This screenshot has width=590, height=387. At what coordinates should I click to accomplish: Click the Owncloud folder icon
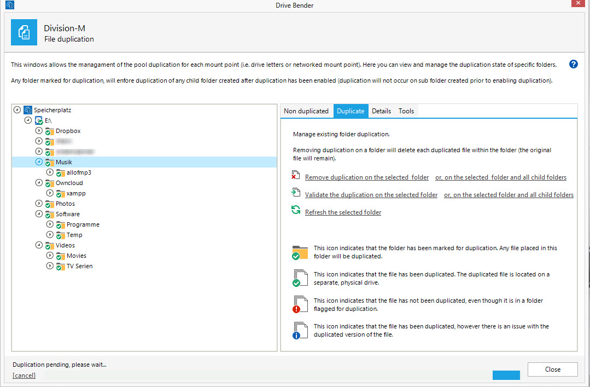[x=50, y=183]
